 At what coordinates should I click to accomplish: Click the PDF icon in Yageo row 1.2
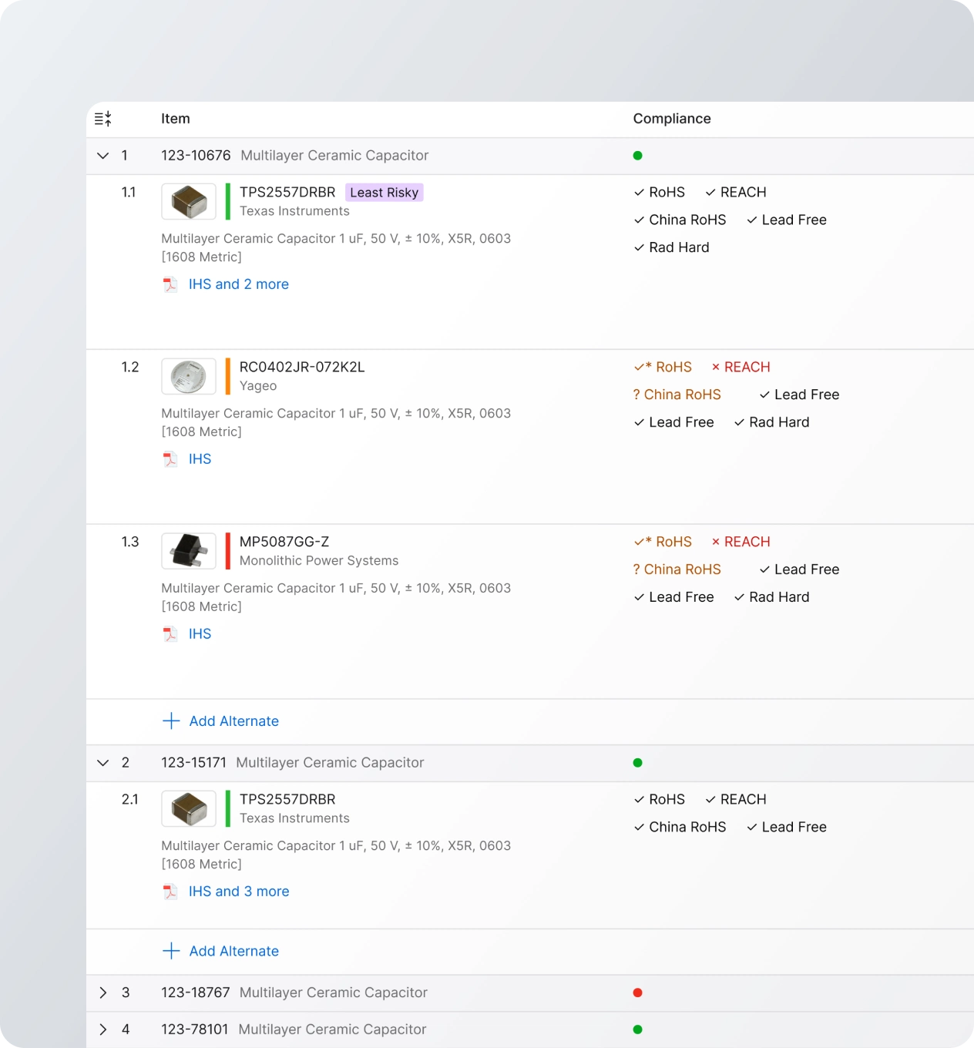(170, 459)
